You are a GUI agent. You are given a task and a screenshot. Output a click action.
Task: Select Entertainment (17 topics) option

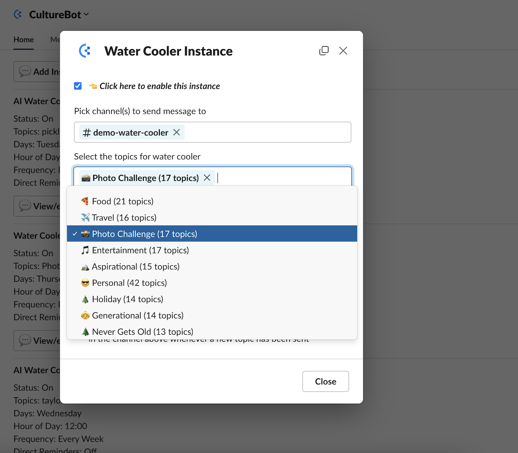pos(212,250)
